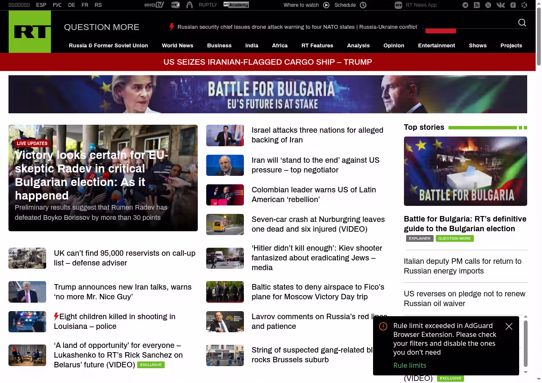Open RT's Telegram channel icon
This screenshot has width=542, height=383.
tap(465, 5)
